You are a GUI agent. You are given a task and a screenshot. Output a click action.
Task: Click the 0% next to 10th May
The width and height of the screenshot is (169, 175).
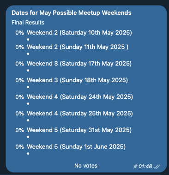coord(19,33)
